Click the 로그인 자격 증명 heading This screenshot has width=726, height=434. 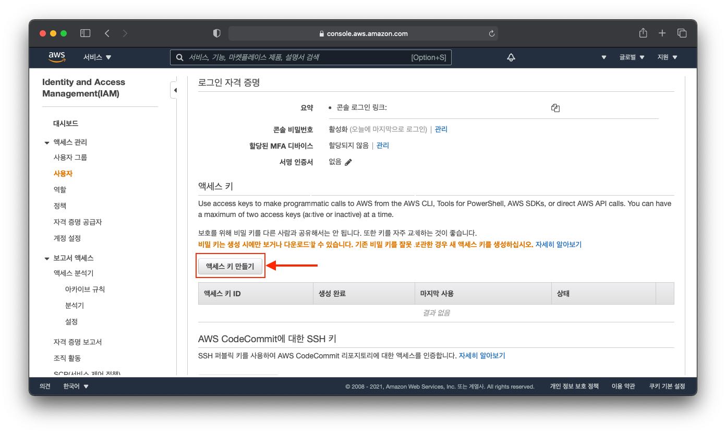point(229,82)
